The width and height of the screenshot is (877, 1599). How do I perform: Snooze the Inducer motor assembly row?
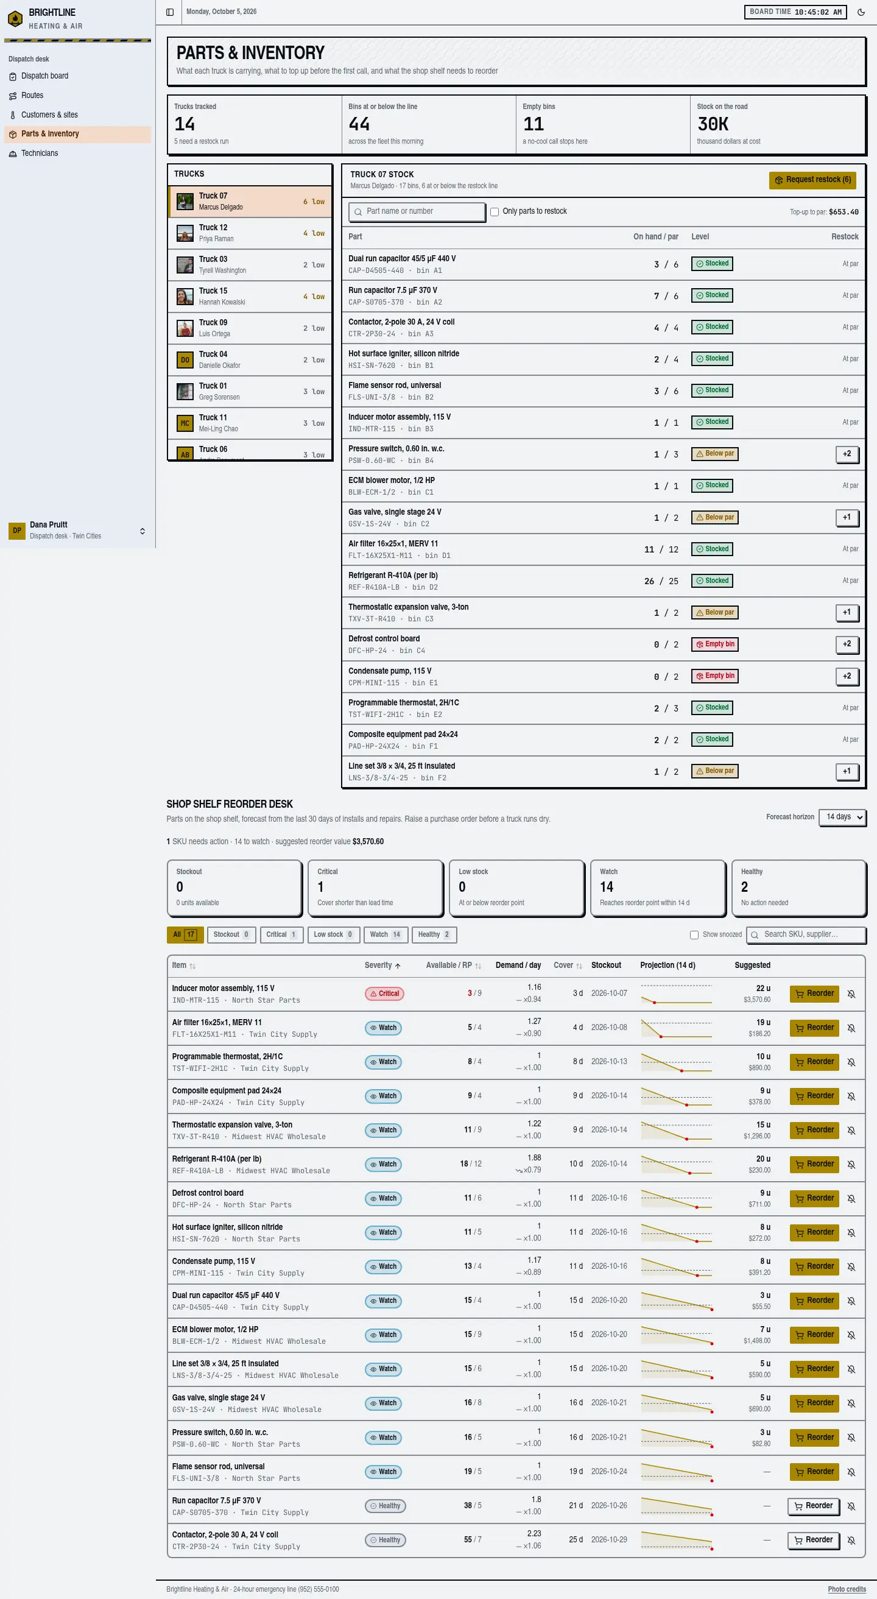(851, 994)
